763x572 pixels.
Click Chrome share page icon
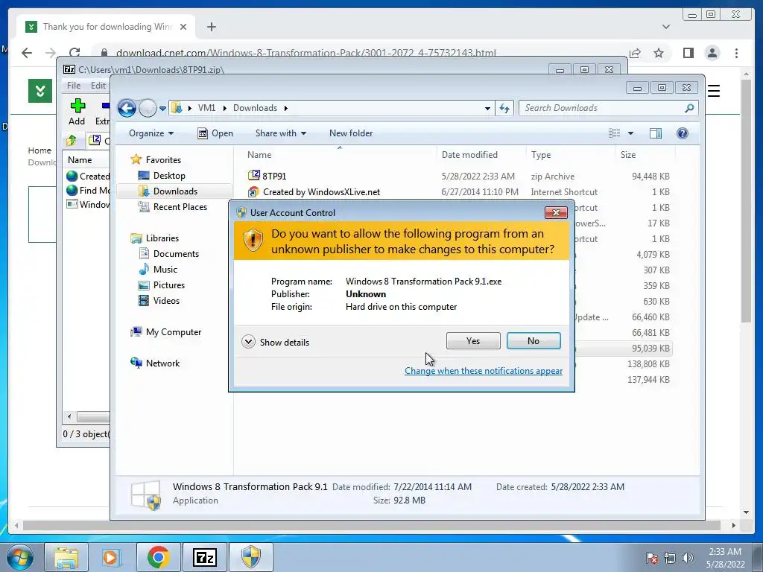pyautogui.click(x=635, y=53)
